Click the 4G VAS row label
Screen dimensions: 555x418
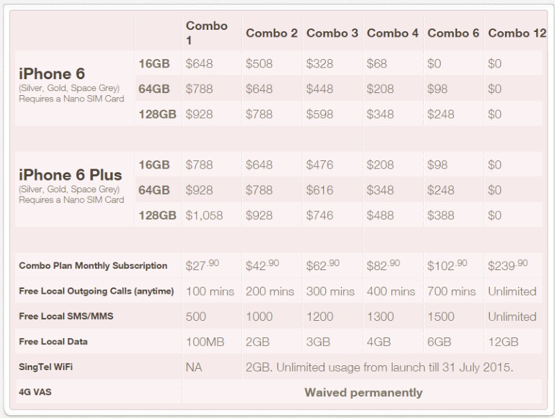click(x=35, y=392)
